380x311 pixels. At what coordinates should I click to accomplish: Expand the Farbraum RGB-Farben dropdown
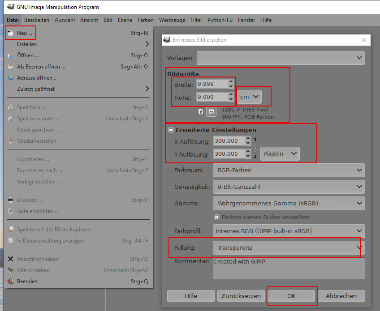289,170
